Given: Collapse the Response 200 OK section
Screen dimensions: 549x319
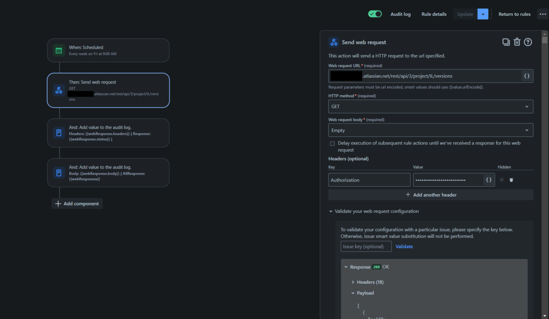Looking at the screenshot, I should click(x=346, y=267).
